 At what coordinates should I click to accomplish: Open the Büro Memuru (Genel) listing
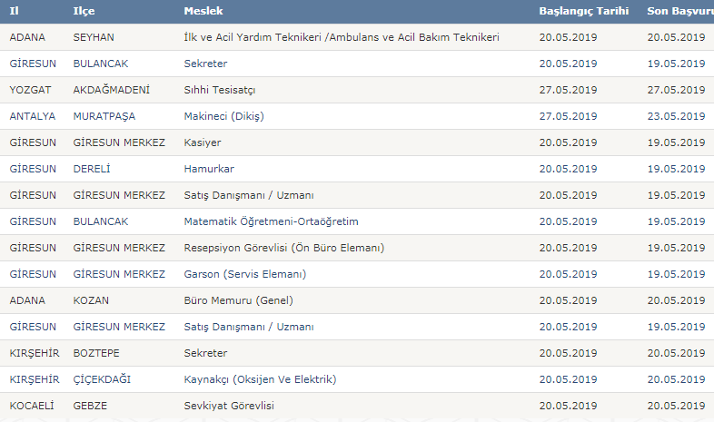[238, 300]
